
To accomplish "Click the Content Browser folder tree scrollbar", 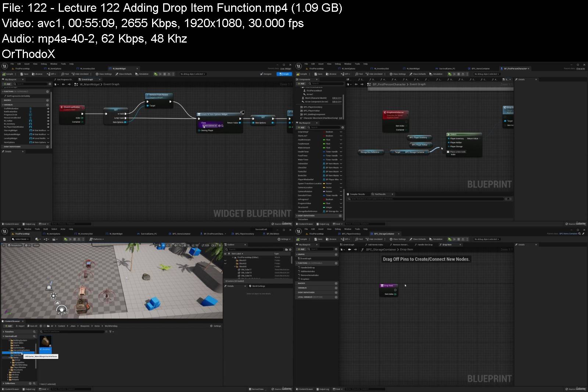I will click(x=36, y=356).
